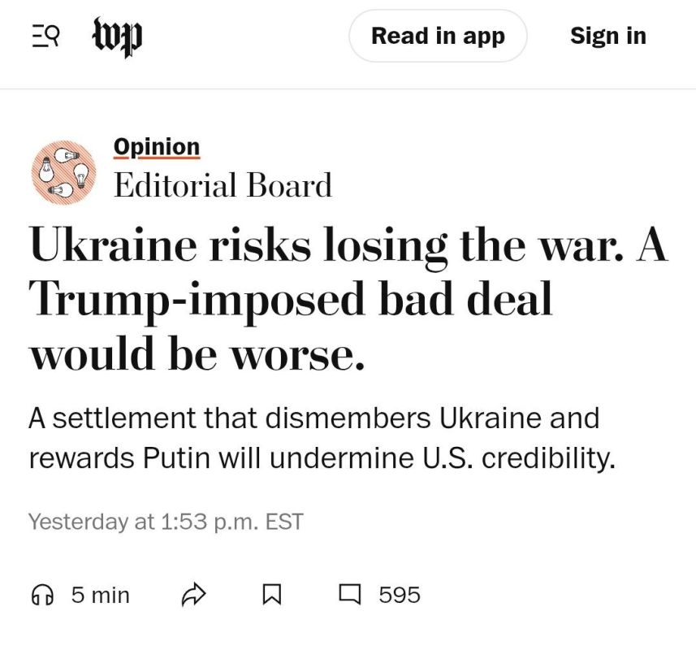Sign in to your account
Image resolution: width=696 pixels, height=650 pixels.
[x=607, y=36]
